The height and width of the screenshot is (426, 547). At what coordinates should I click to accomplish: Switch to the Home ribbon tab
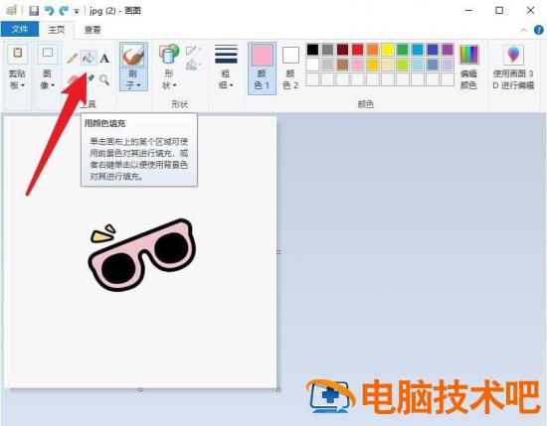[57, 30]
